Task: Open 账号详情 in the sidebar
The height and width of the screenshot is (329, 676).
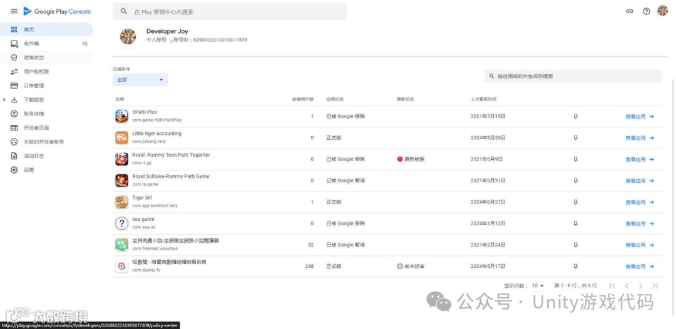Action: [46, 114]
